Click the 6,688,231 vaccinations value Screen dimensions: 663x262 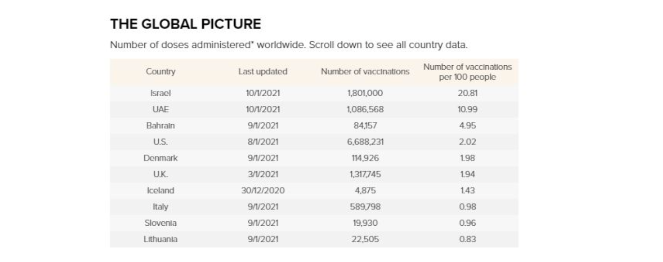pos(365,142)
